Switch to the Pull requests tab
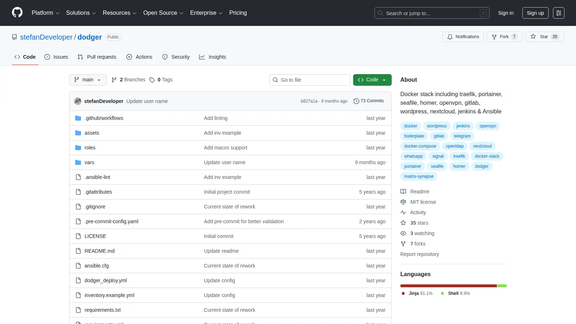Image resolution: width=576 pixels, height=324 pixels. tap(97, 57)
